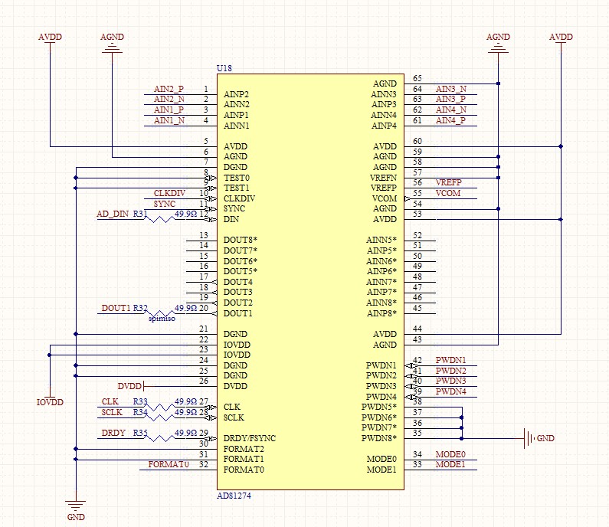Select the yellow ADS1274 component body
This screenshot has width=609, height=527.
[310, 282]
